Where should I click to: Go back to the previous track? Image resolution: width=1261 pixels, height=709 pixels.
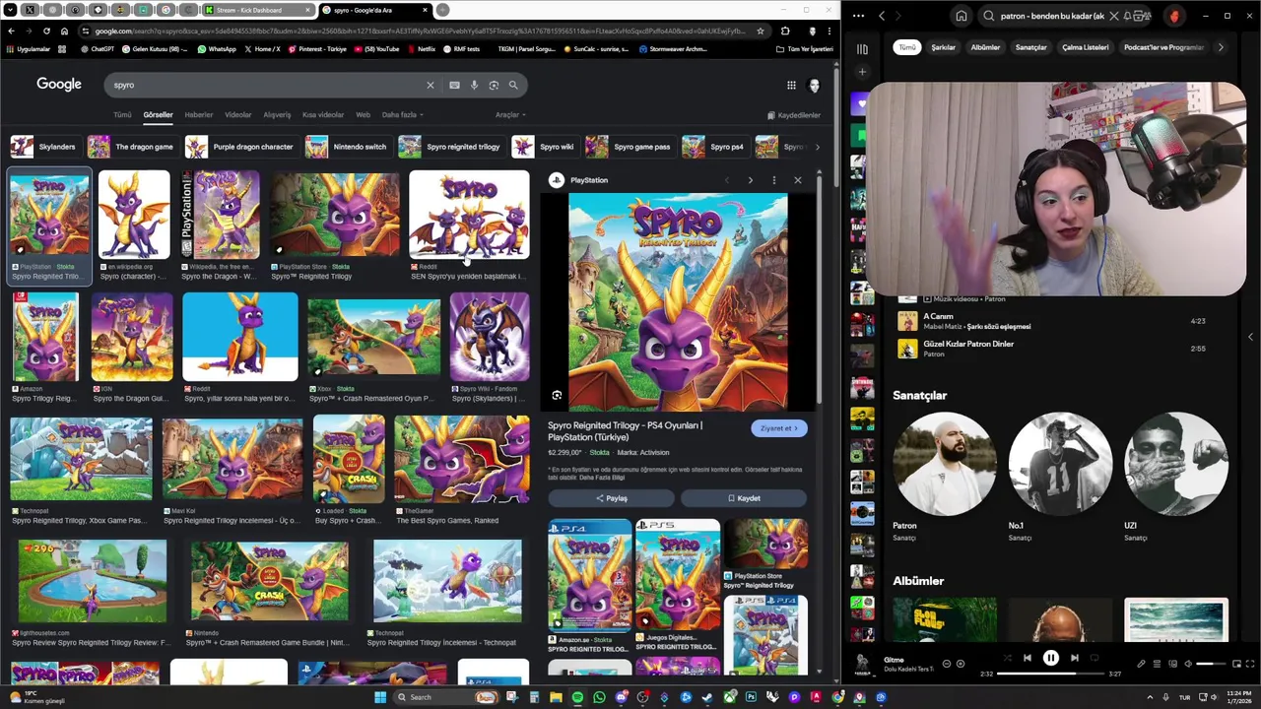1027,659
